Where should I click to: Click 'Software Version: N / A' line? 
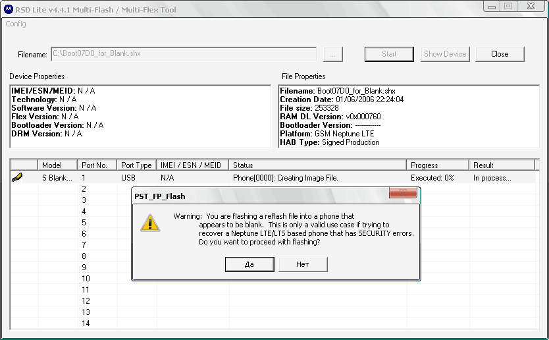(x=54, y=108)
